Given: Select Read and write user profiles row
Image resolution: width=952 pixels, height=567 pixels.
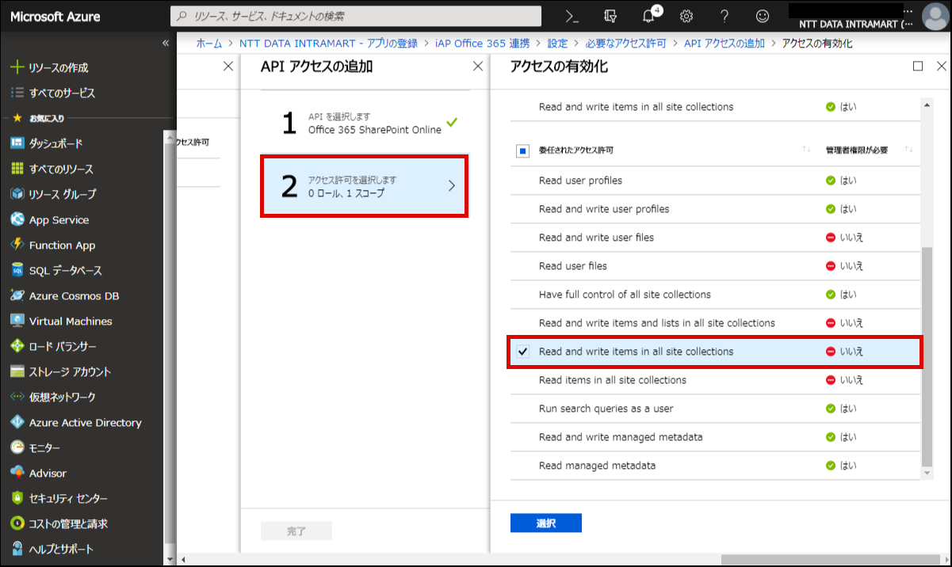Looking at the screenshot, I should click(x=714, y=209).
